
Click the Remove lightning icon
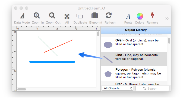(152, 15)
